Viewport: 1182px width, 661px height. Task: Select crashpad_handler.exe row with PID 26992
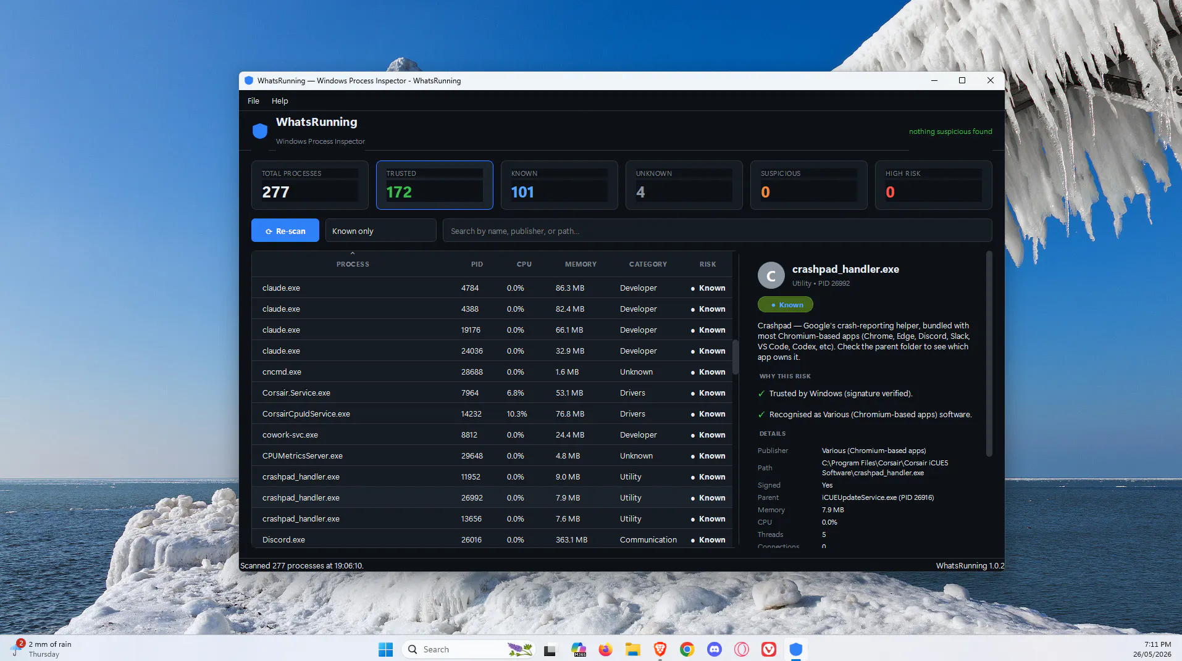point(492,497)
